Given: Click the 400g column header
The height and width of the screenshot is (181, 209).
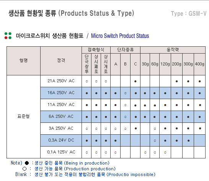Looking at the screenshot, I should pyautogui.click(x=199, y=64).
